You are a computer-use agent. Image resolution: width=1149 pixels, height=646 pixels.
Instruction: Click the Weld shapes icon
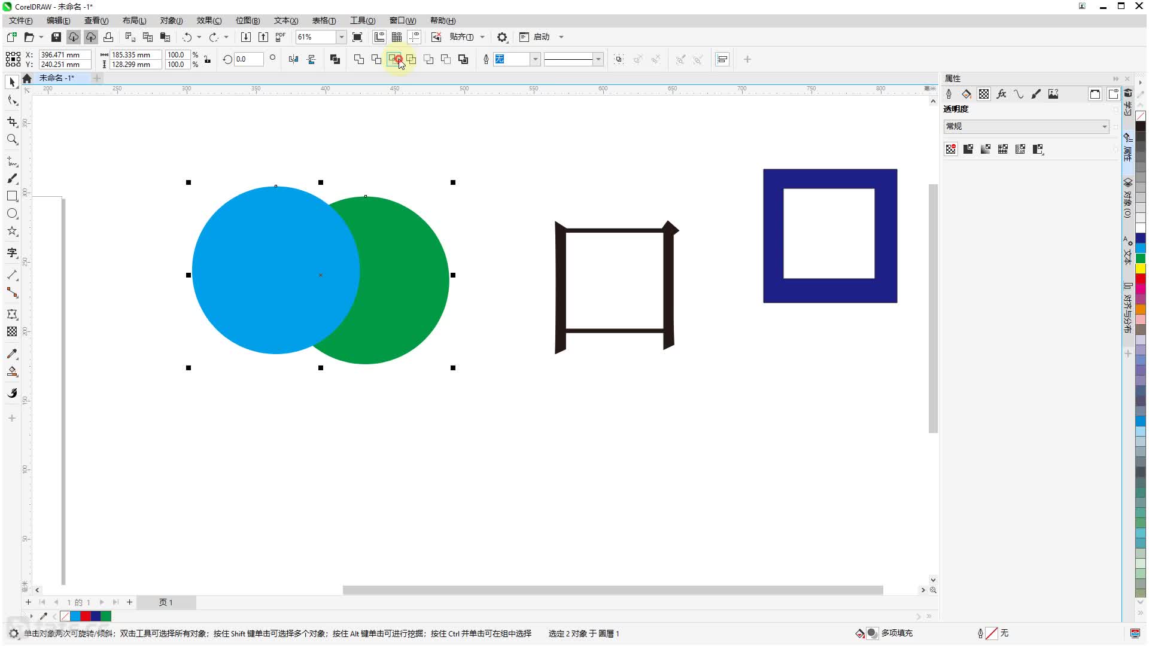pos(358,59)
